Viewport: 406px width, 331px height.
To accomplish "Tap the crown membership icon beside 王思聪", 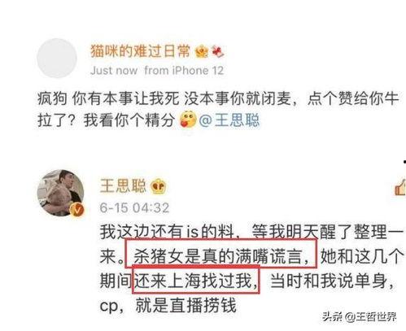I will click(x=159, y=186).
